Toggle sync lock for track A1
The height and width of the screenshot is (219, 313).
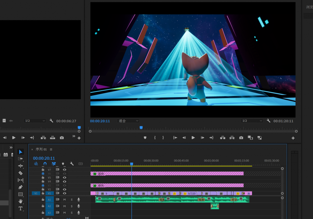pyautogui.click(x=57, y=199)
